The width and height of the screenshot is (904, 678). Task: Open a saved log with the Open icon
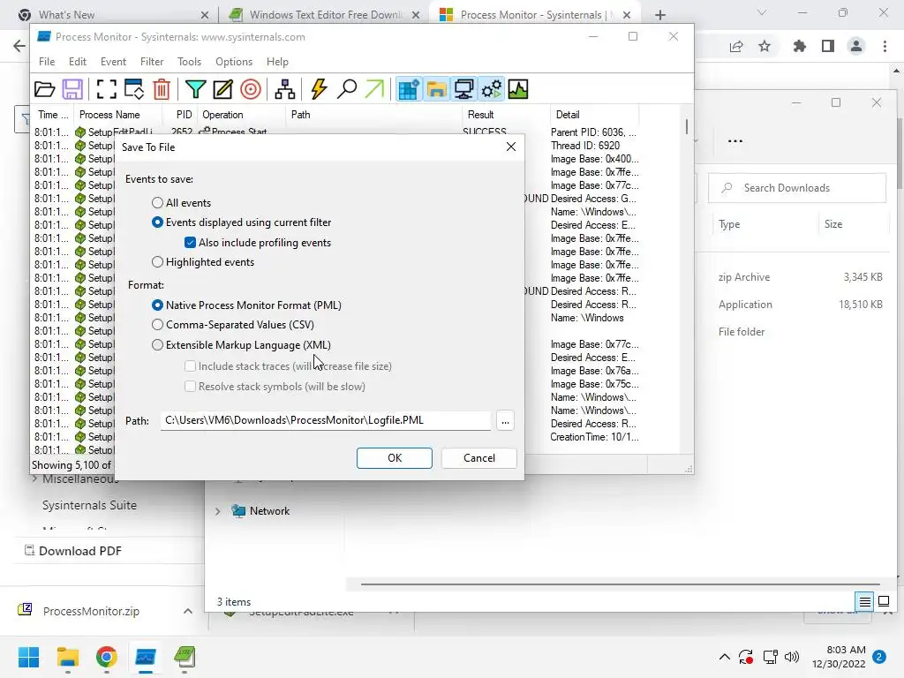(x=44, y=89)
